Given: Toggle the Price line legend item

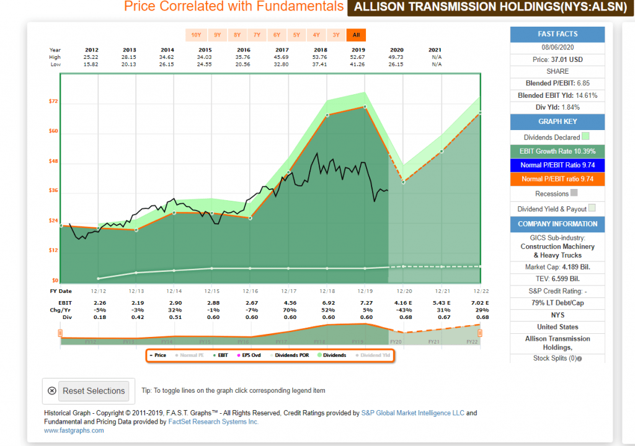Looking at the screenshot, I should pyautogui.click(x=158, y=356).
